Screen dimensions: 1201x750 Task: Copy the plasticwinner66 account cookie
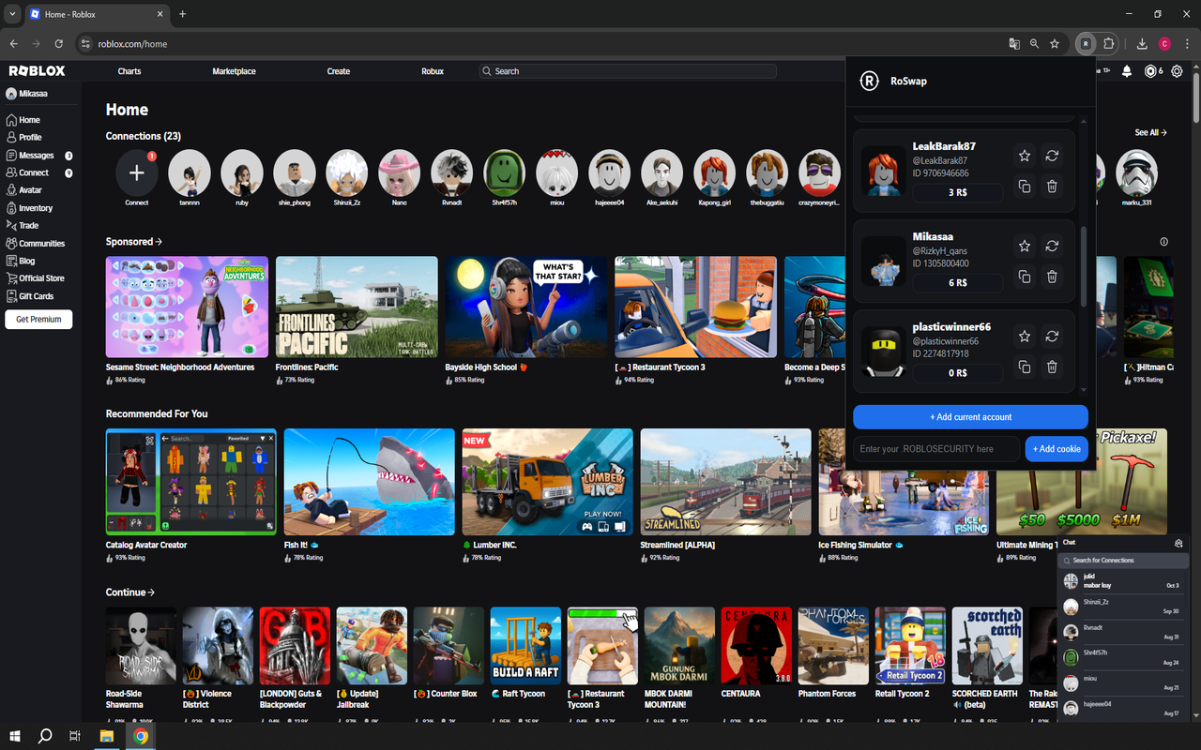click(1025, 367)
